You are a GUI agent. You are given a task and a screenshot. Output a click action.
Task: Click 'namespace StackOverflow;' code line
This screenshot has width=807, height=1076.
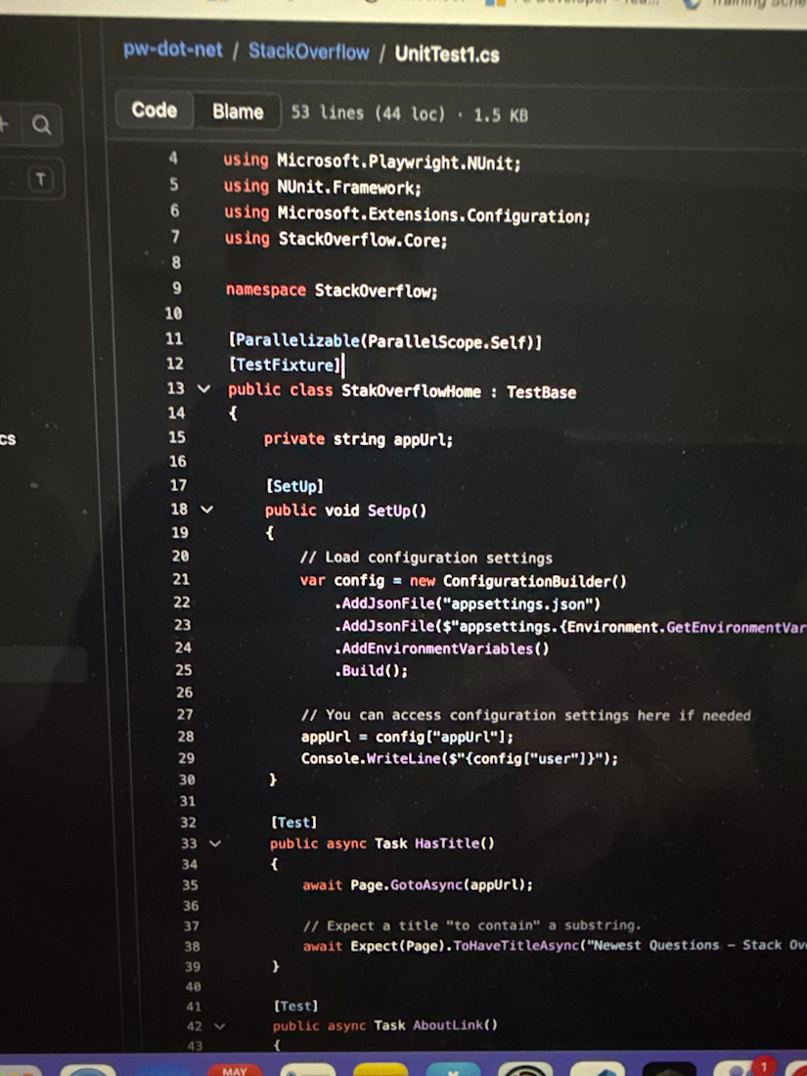point(332,291)
